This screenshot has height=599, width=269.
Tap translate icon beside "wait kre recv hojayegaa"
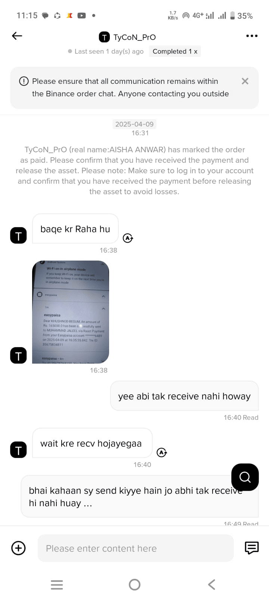pos(162,452)
